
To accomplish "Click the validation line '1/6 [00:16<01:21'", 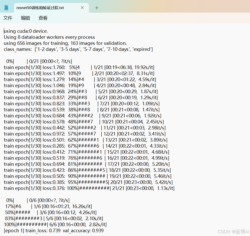I will [x=49, y=206].
